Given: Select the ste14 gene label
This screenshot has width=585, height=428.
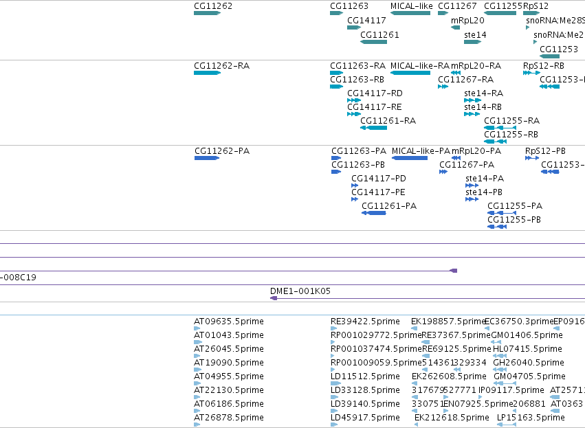Looking at the screenshot, I should tap(475, 35).
